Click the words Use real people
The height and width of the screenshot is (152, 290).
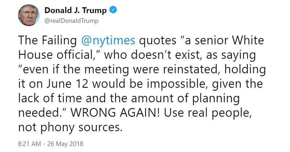click(x=207, y=113)
